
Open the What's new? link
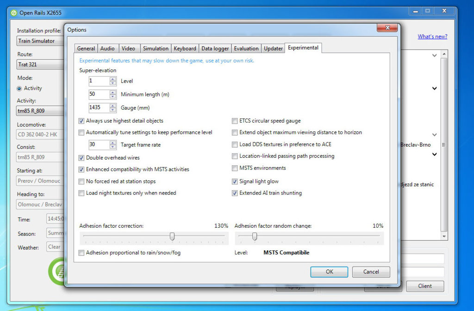pos(432,37)
